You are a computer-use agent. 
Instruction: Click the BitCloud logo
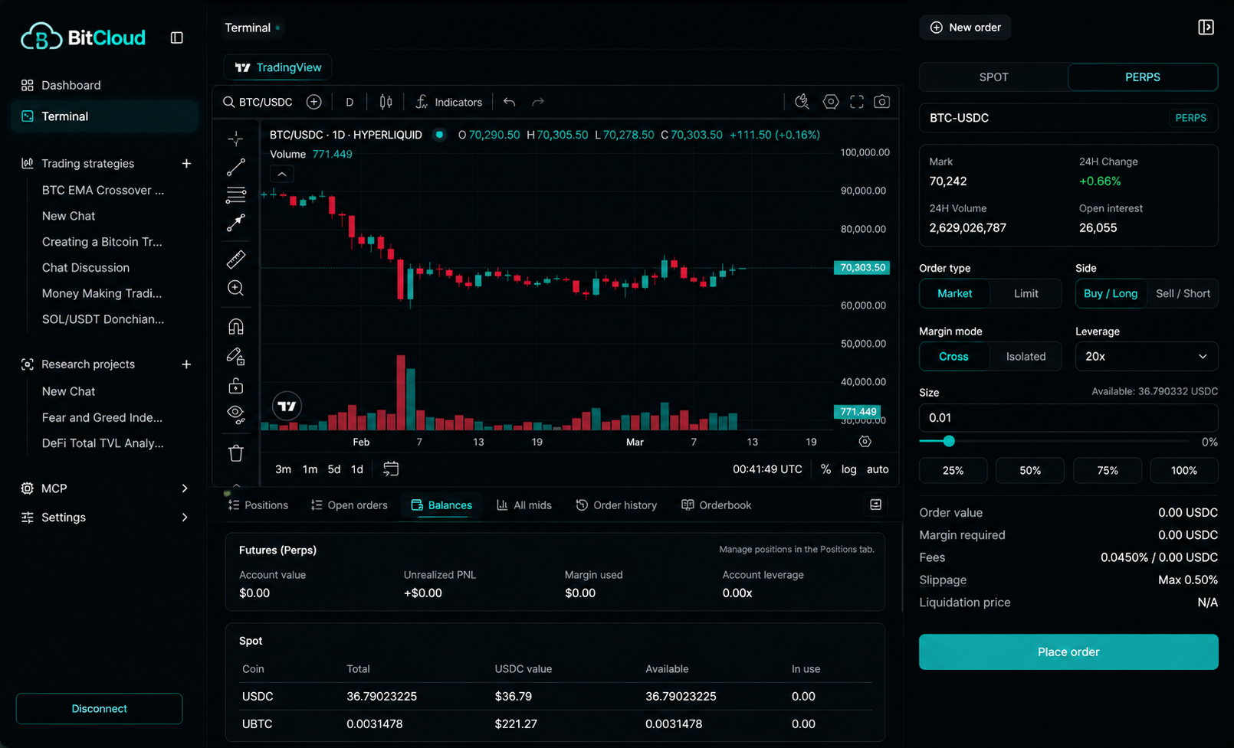(x=83, y=37)
